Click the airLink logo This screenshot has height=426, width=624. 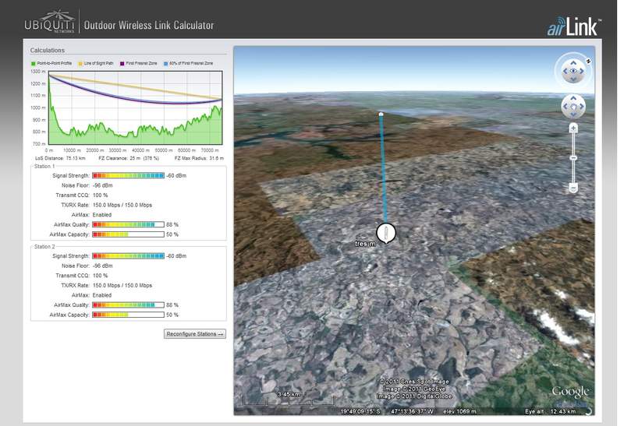coord(574,26)
